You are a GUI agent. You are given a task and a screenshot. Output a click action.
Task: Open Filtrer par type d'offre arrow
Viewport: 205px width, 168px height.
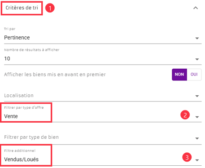click(x=197, y=117)
